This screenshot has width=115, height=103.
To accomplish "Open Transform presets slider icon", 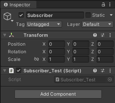I will [103, 35].
